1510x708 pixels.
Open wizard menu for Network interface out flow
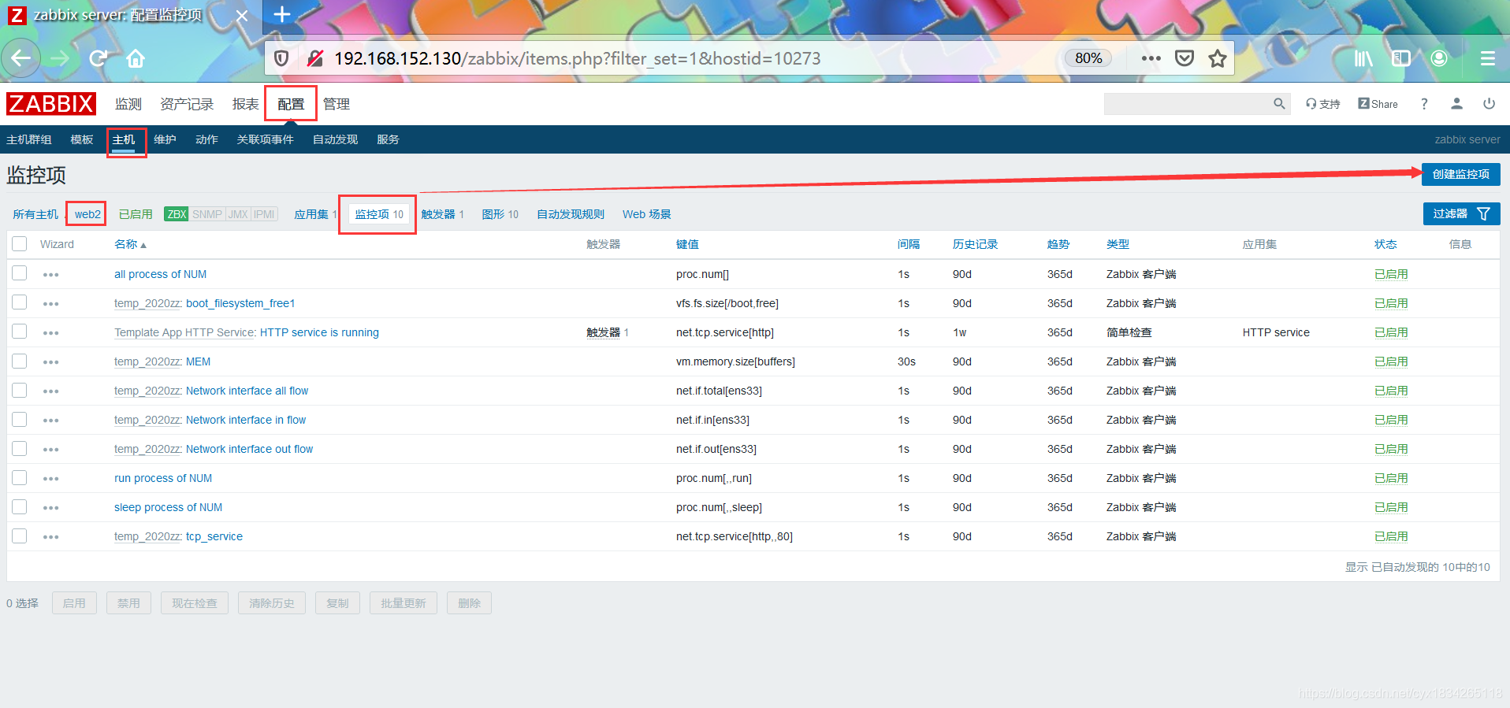click(x=51, y=450)
